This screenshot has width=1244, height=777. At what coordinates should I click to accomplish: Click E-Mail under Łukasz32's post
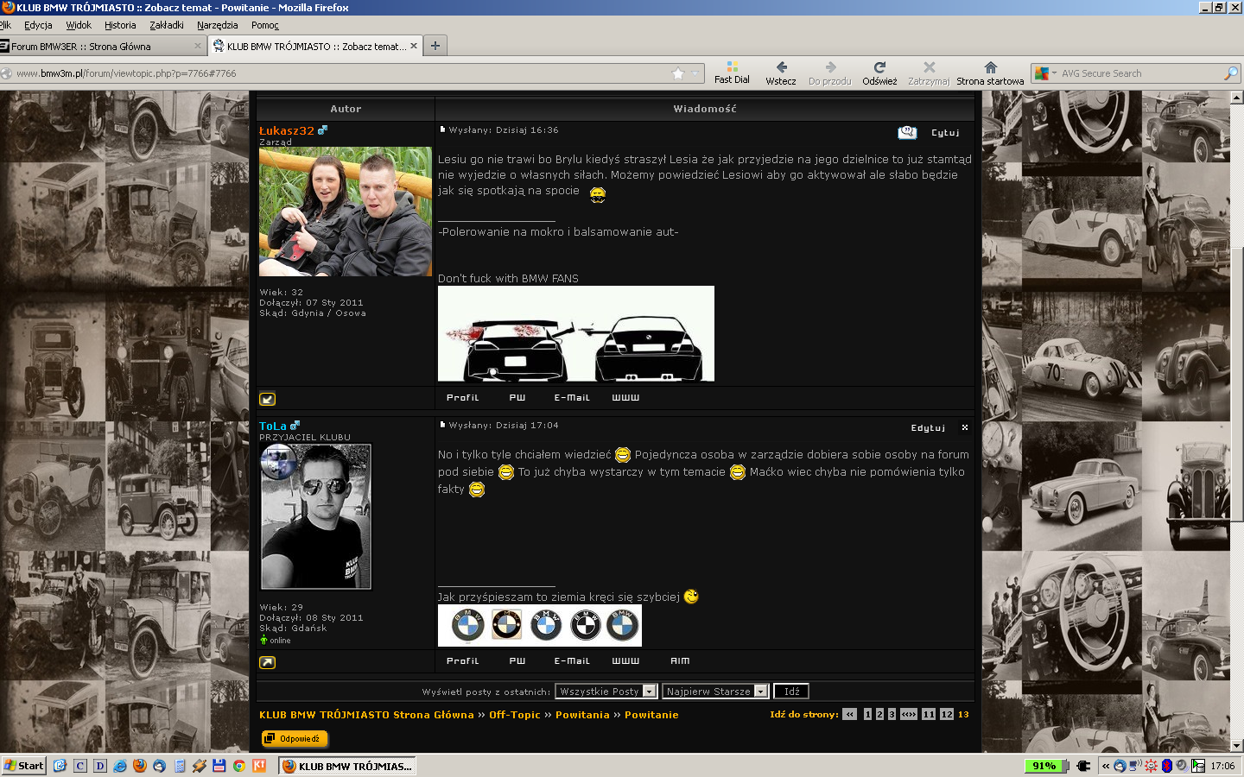(572, 398)
